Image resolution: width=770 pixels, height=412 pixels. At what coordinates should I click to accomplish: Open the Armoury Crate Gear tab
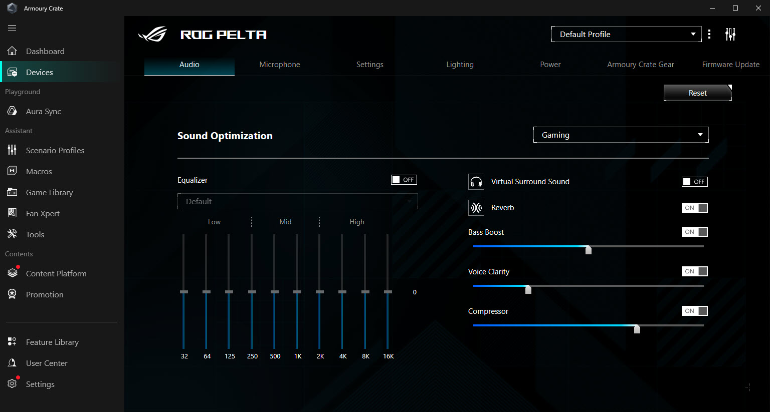pos(641,65)
